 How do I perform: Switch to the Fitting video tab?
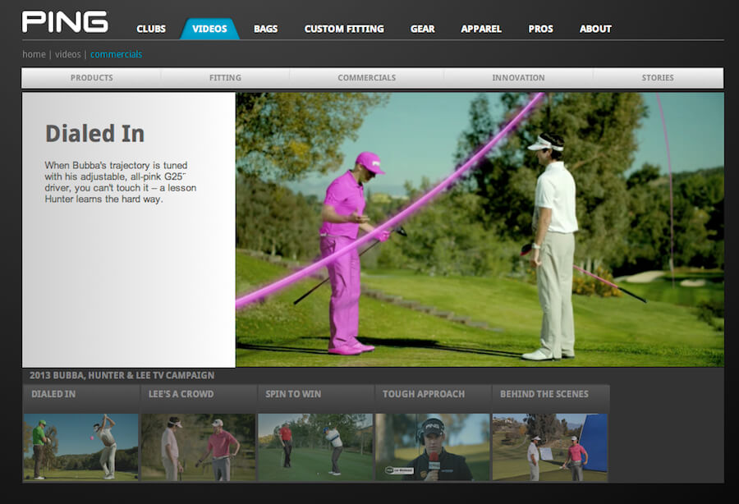pos(225,78)
